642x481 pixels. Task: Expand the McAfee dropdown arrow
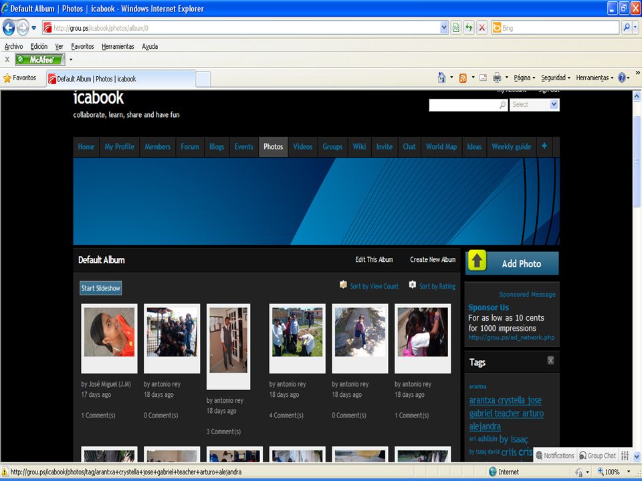tap(71, 59)
